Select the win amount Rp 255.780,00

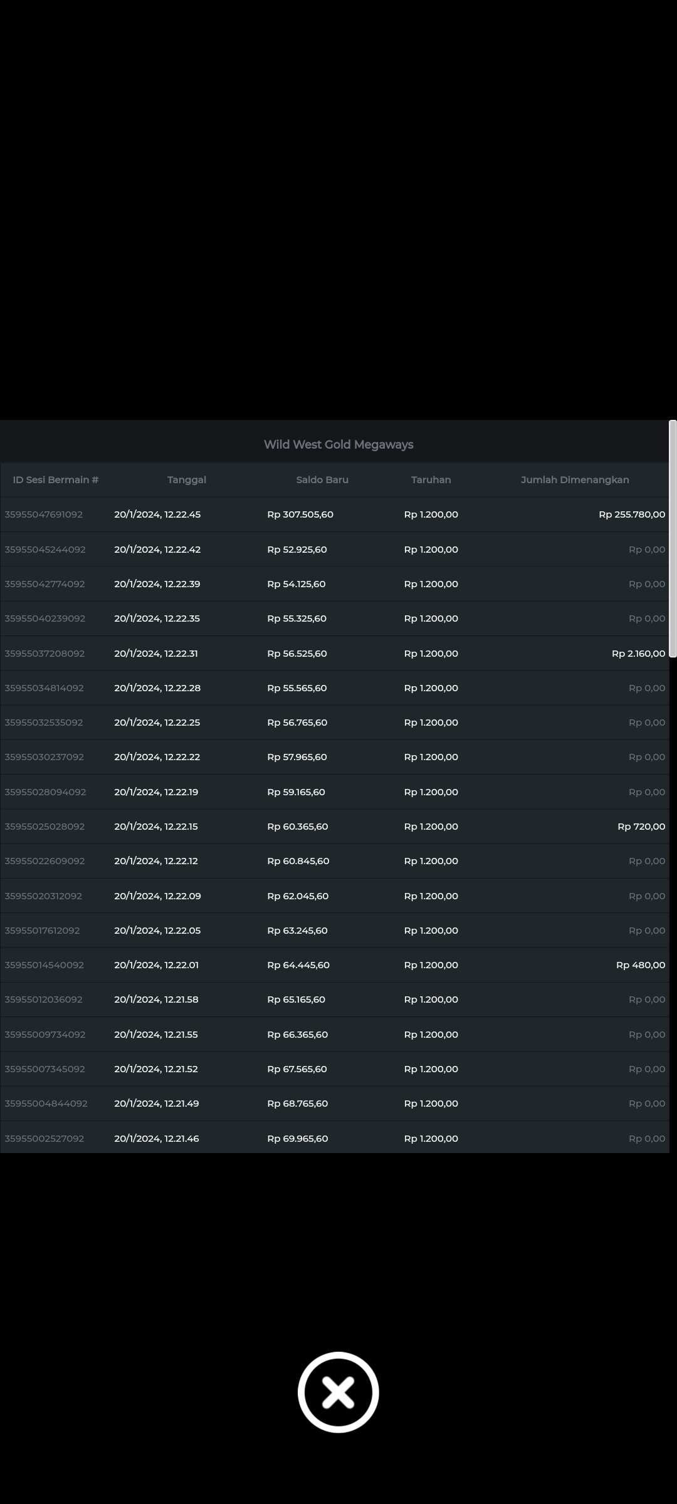631,514
